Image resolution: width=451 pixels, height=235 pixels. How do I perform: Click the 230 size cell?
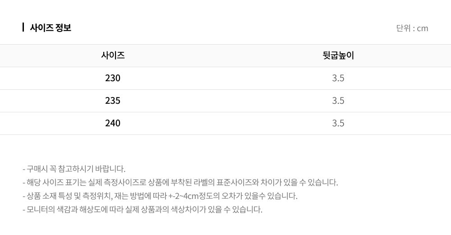113,78
